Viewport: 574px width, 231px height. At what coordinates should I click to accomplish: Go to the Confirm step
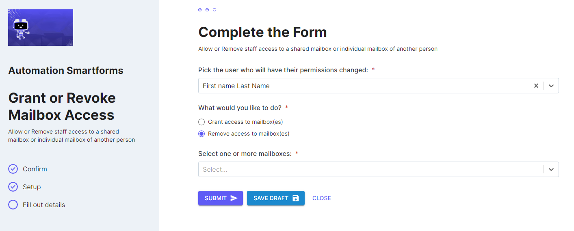click(x=35, y=169)
